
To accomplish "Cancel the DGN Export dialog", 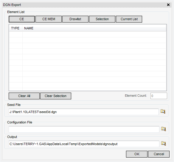I will (159, 154).
